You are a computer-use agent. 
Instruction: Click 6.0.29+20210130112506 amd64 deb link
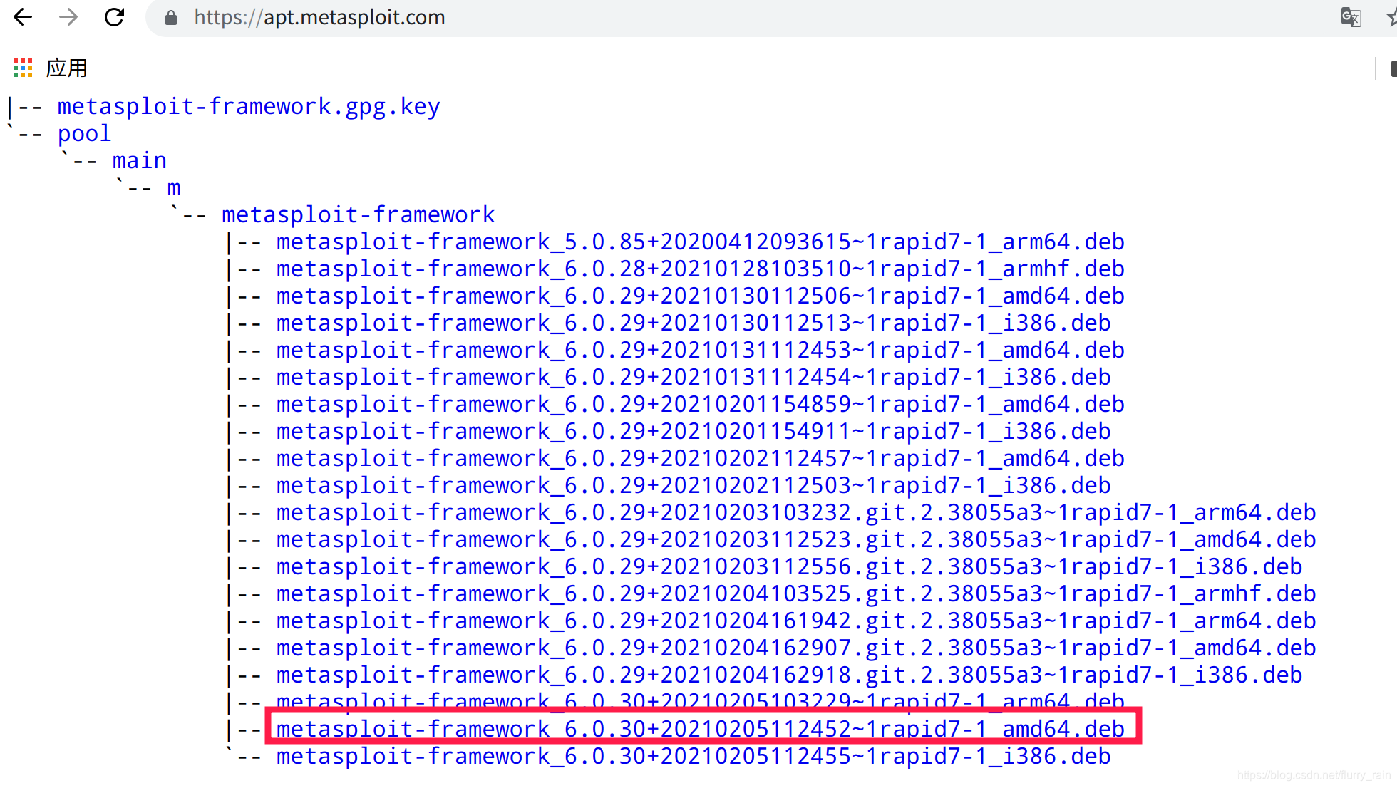700,296
